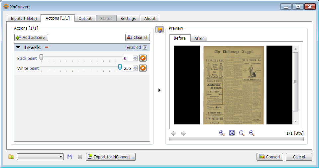The image size is (319, 168).
Task: Click the Black point value field
Action: pyautogui.click(x=128, y=58)
